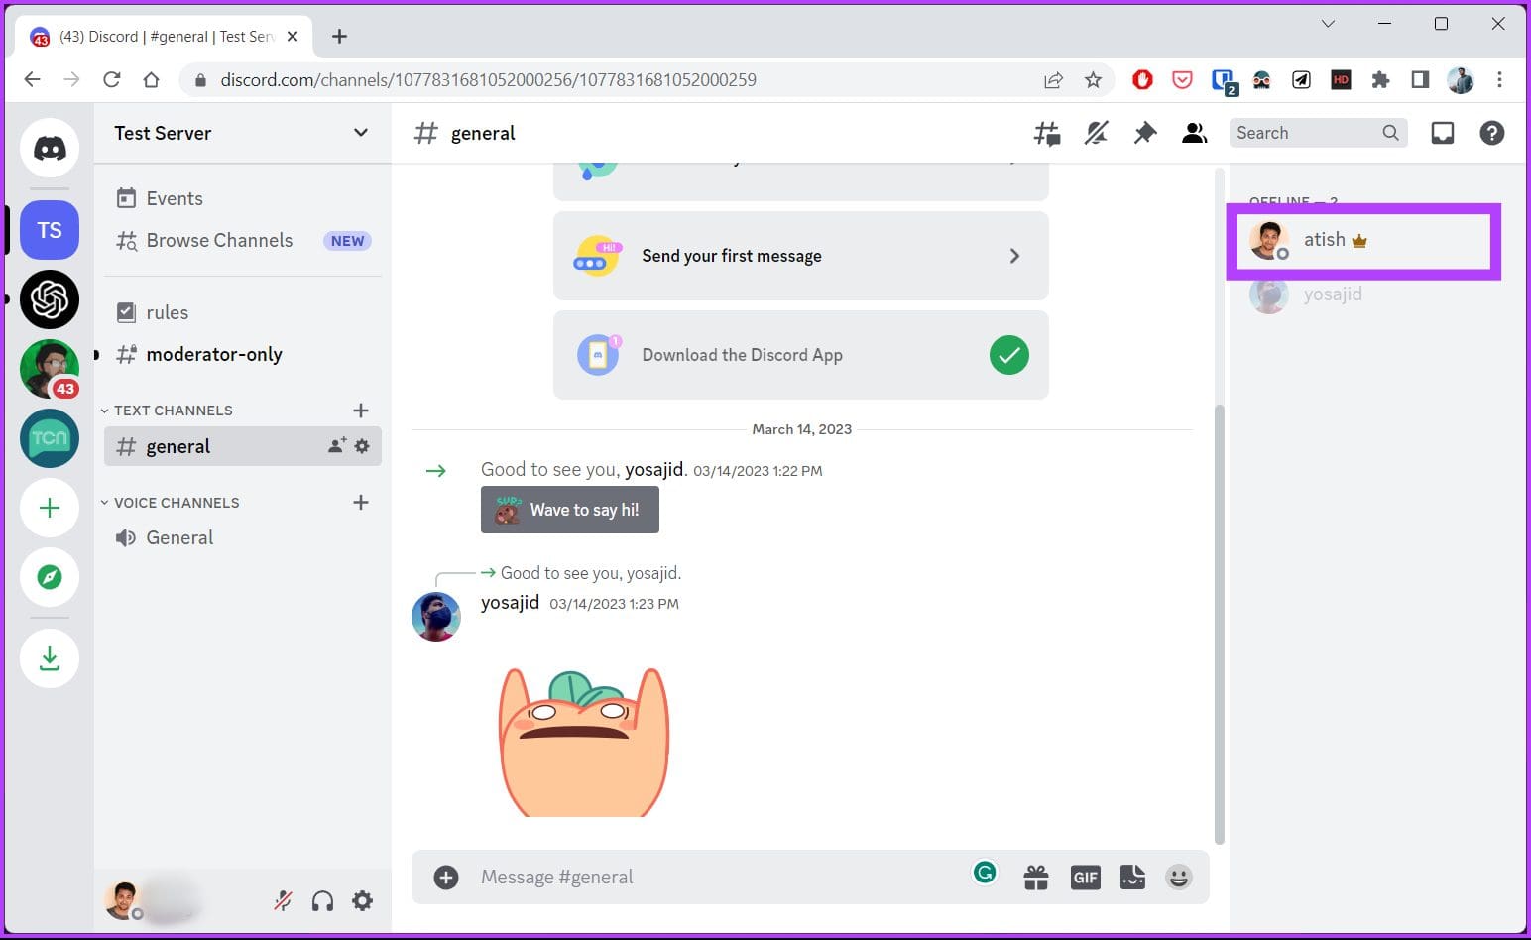The image size is (1531, 940).
Task: Open pinned messages
Action: [1144, 133]
